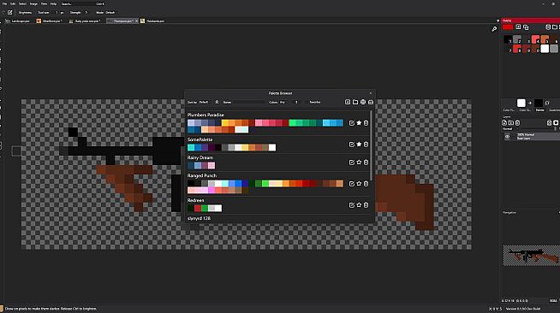The height and width of the screenshot is (313, 560).
Task: Edit the Rainy Dream palette
Action: 351,162
